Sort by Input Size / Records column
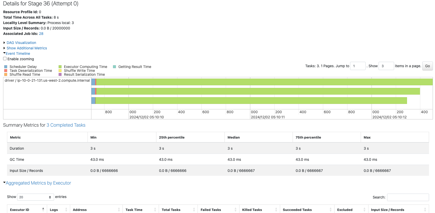 click(x=398, y=210)
